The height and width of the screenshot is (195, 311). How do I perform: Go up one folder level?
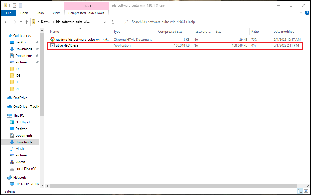(27, 22)
